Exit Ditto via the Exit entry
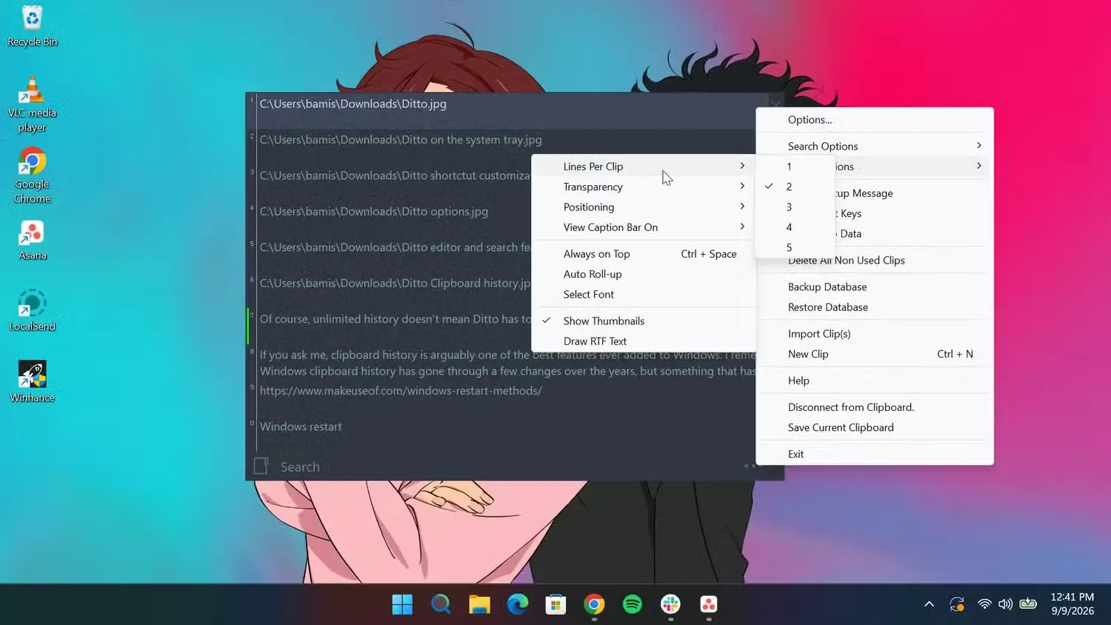 [875, 454]
